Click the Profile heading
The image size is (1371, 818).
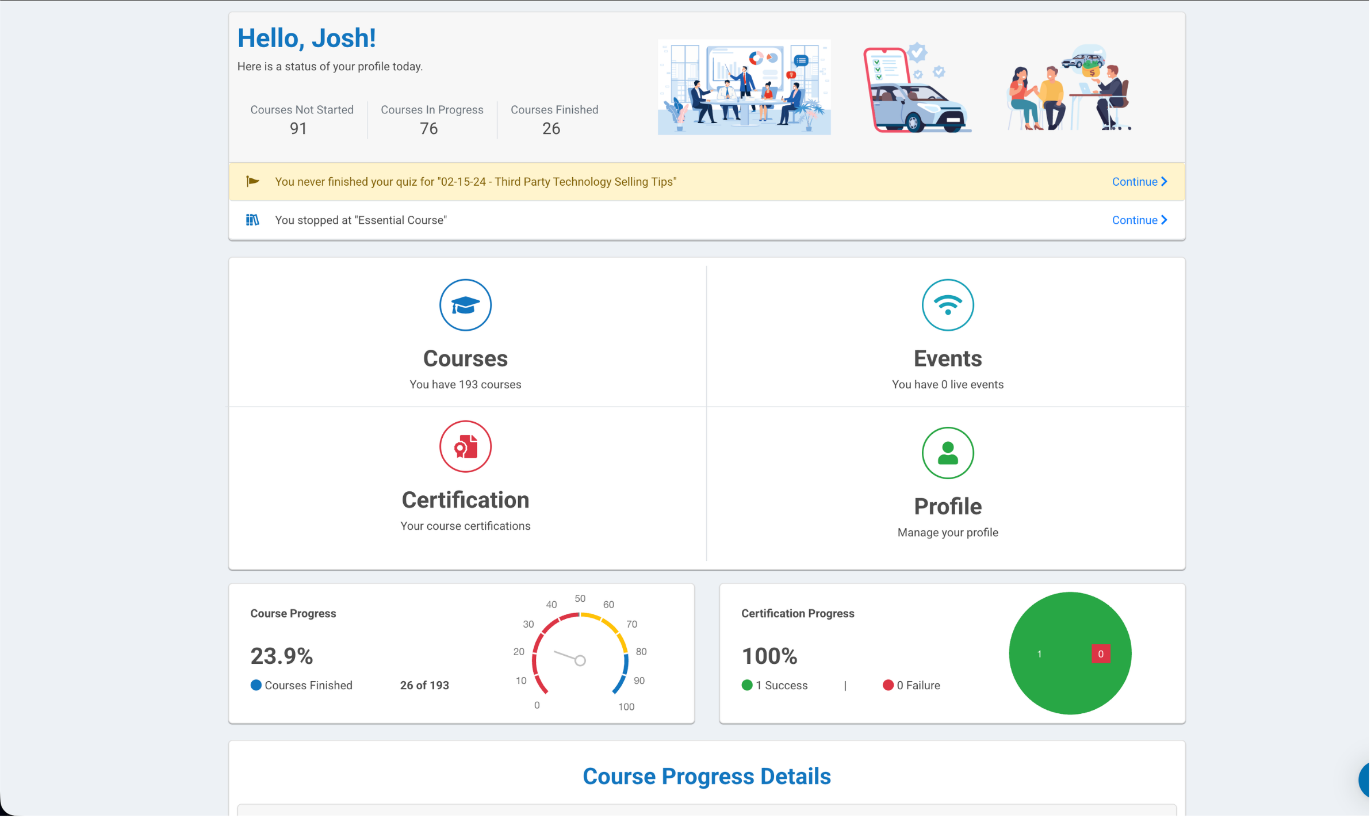pos(949,507)
